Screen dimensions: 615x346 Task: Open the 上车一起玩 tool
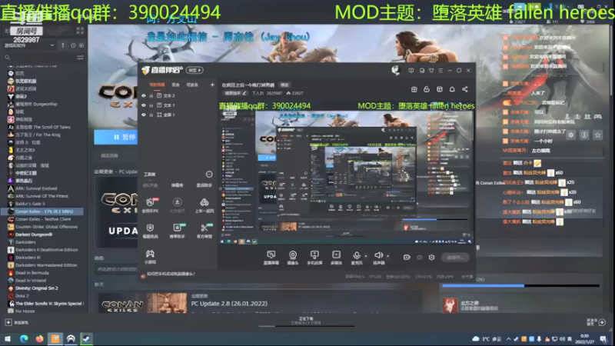pos(204,205)
